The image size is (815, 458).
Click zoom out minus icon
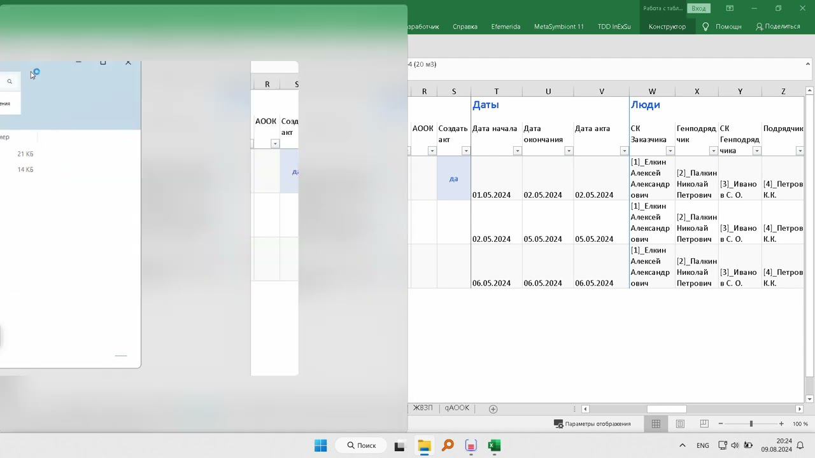tap(720, 424)
